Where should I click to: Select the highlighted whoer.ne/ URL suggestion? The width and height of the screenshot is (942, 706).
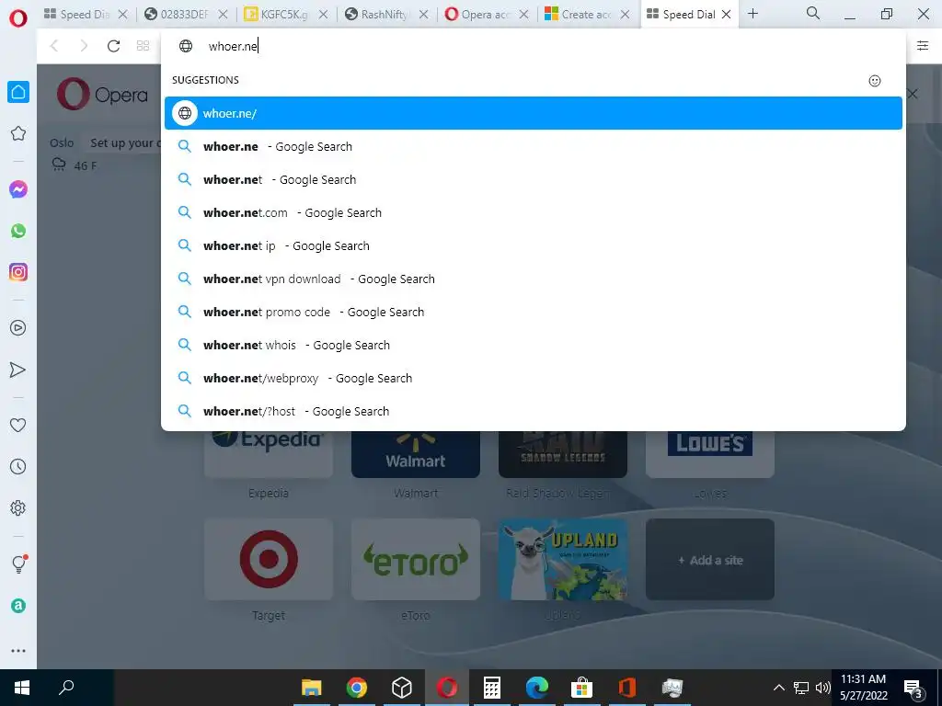(x=534, y=113)
